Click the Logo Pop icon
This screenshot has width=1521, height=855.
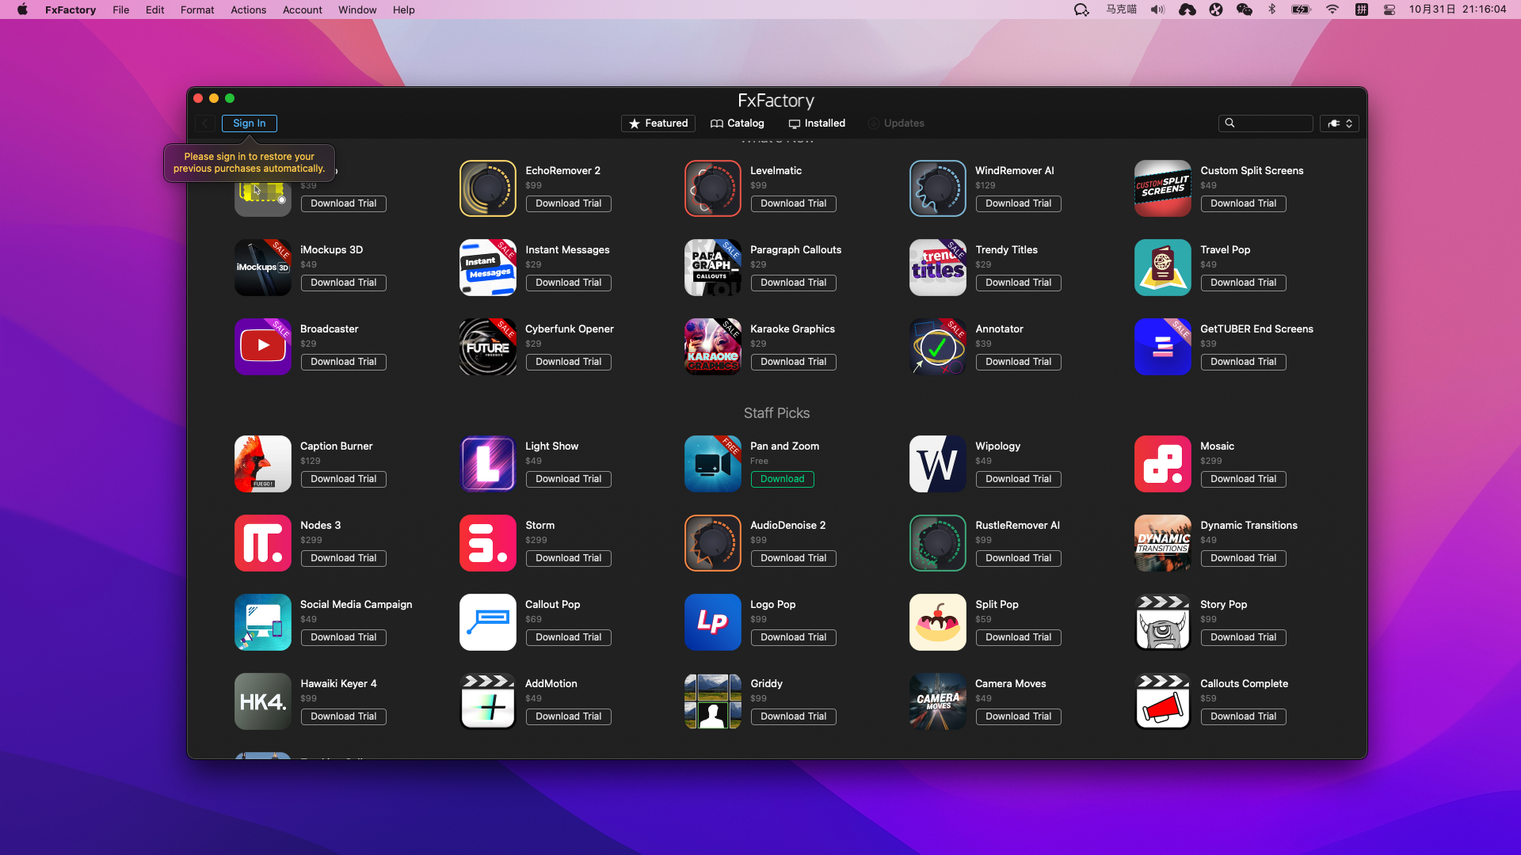[712, 622]
